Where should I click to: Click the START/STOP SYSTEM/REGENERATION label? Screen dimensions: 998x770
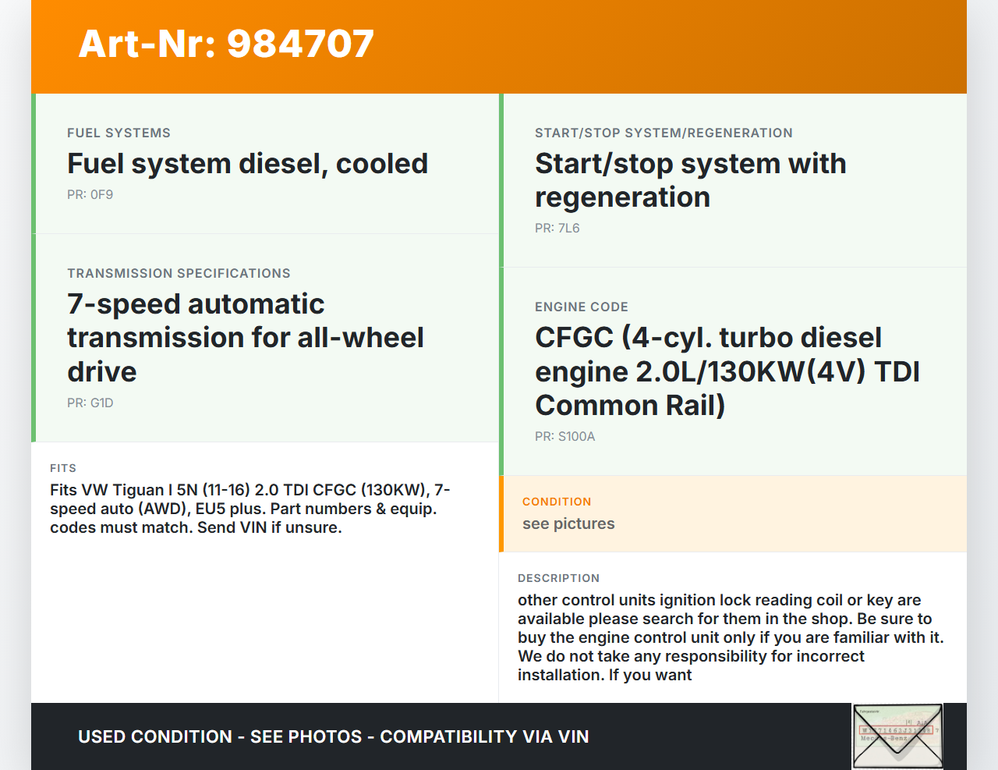point(664,133)
